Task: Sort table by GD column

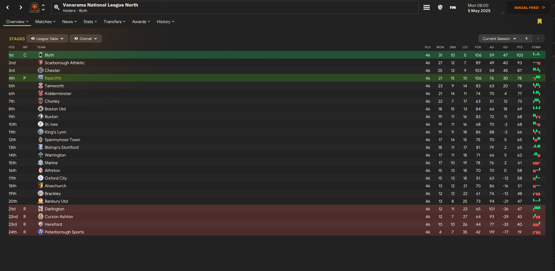Action: (505, 47)
